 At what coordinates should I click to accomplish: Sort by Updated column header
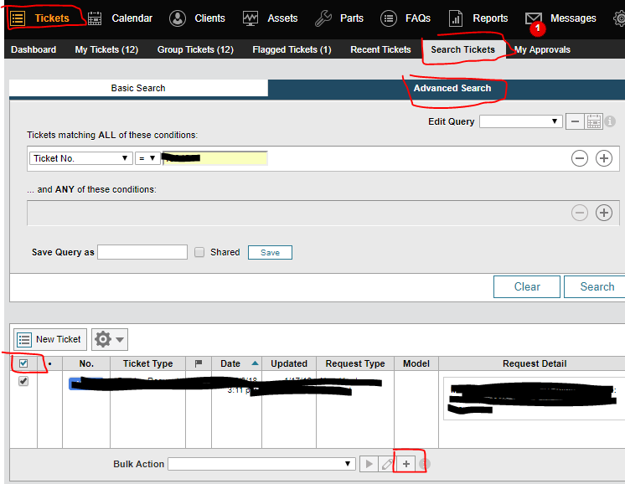point(289,363)
